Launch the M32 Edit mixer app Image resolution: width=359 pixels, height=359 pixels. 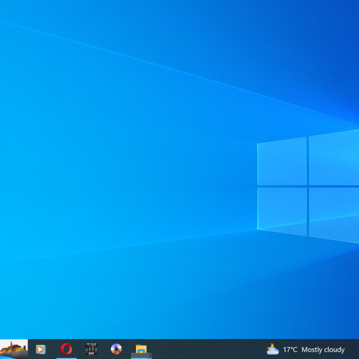point(91,349)
